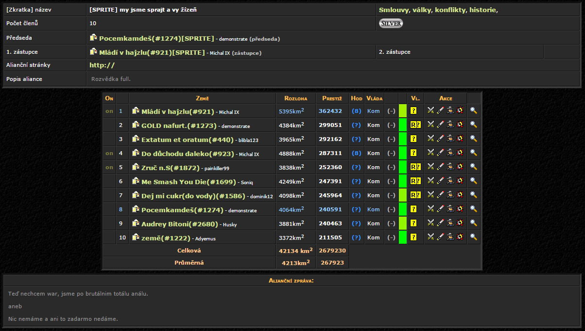Click the message note icon beside Mládí v hajzlu(#921) - Michal IX
This screenshot has width=585, height=331.
click(136, 110)
